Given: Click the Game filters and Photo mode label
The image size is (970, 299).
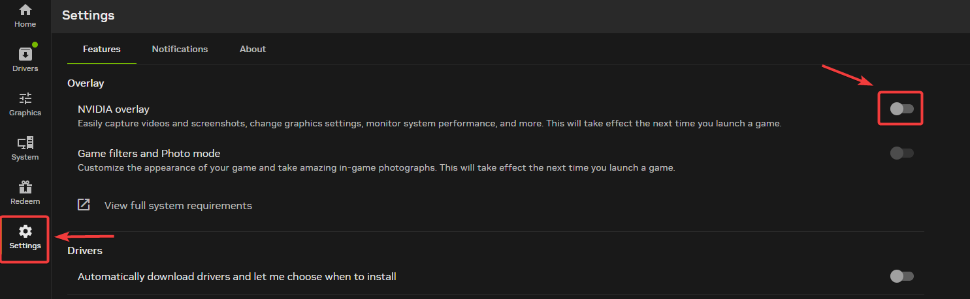Looking at the screenshot, I should [149, 154].
